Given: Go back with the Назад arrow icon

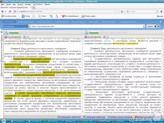Looking at the screenshot, I should (23, 16).
